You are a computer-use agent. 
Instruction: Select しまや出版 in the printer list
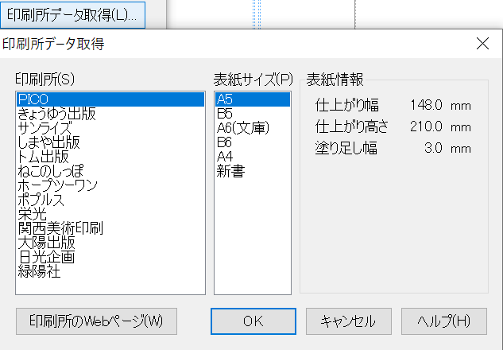[x=110, y=142]
